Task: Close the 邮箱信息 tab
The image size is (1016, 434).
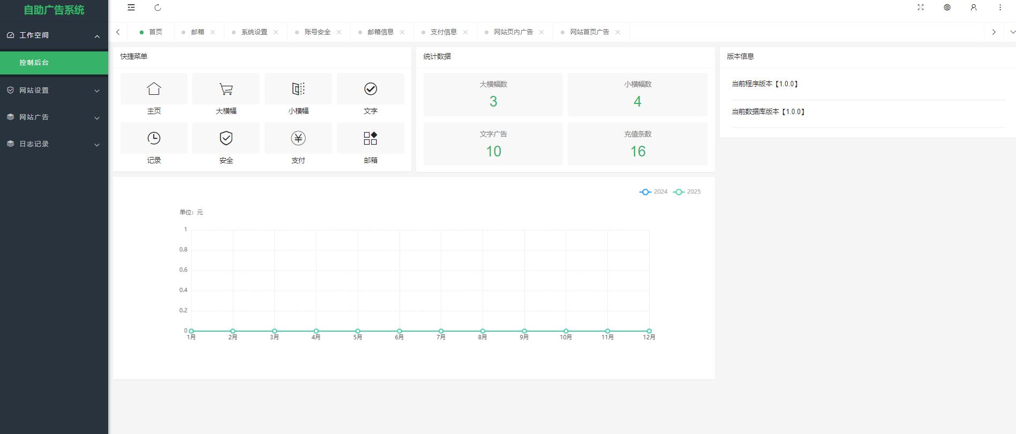Action: [x=402, y=32]
